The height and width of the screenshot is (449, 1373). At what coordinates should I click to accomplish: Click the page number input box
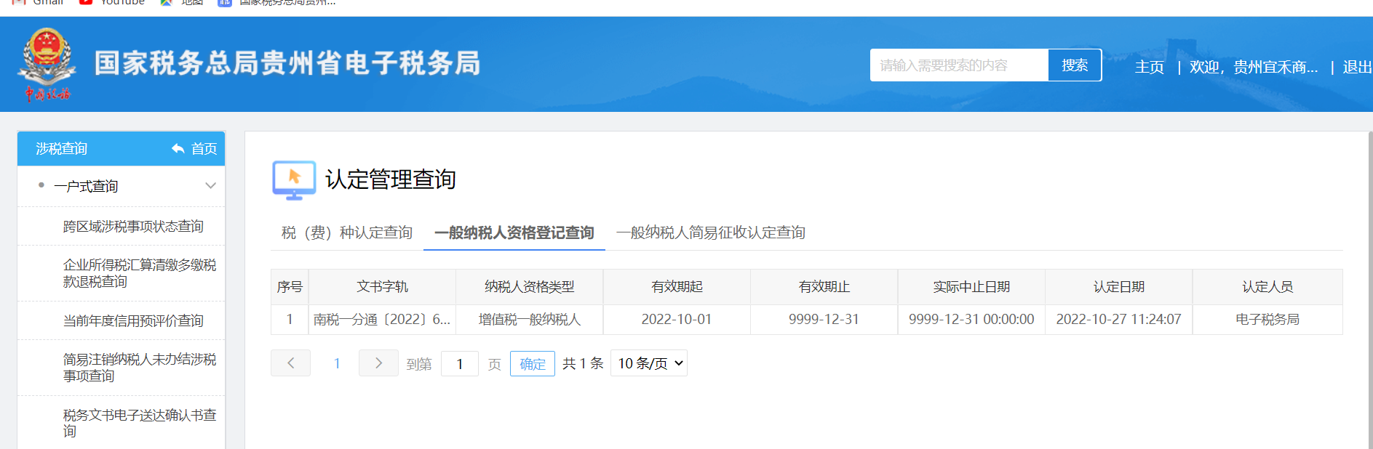click(x=460, y=364)
